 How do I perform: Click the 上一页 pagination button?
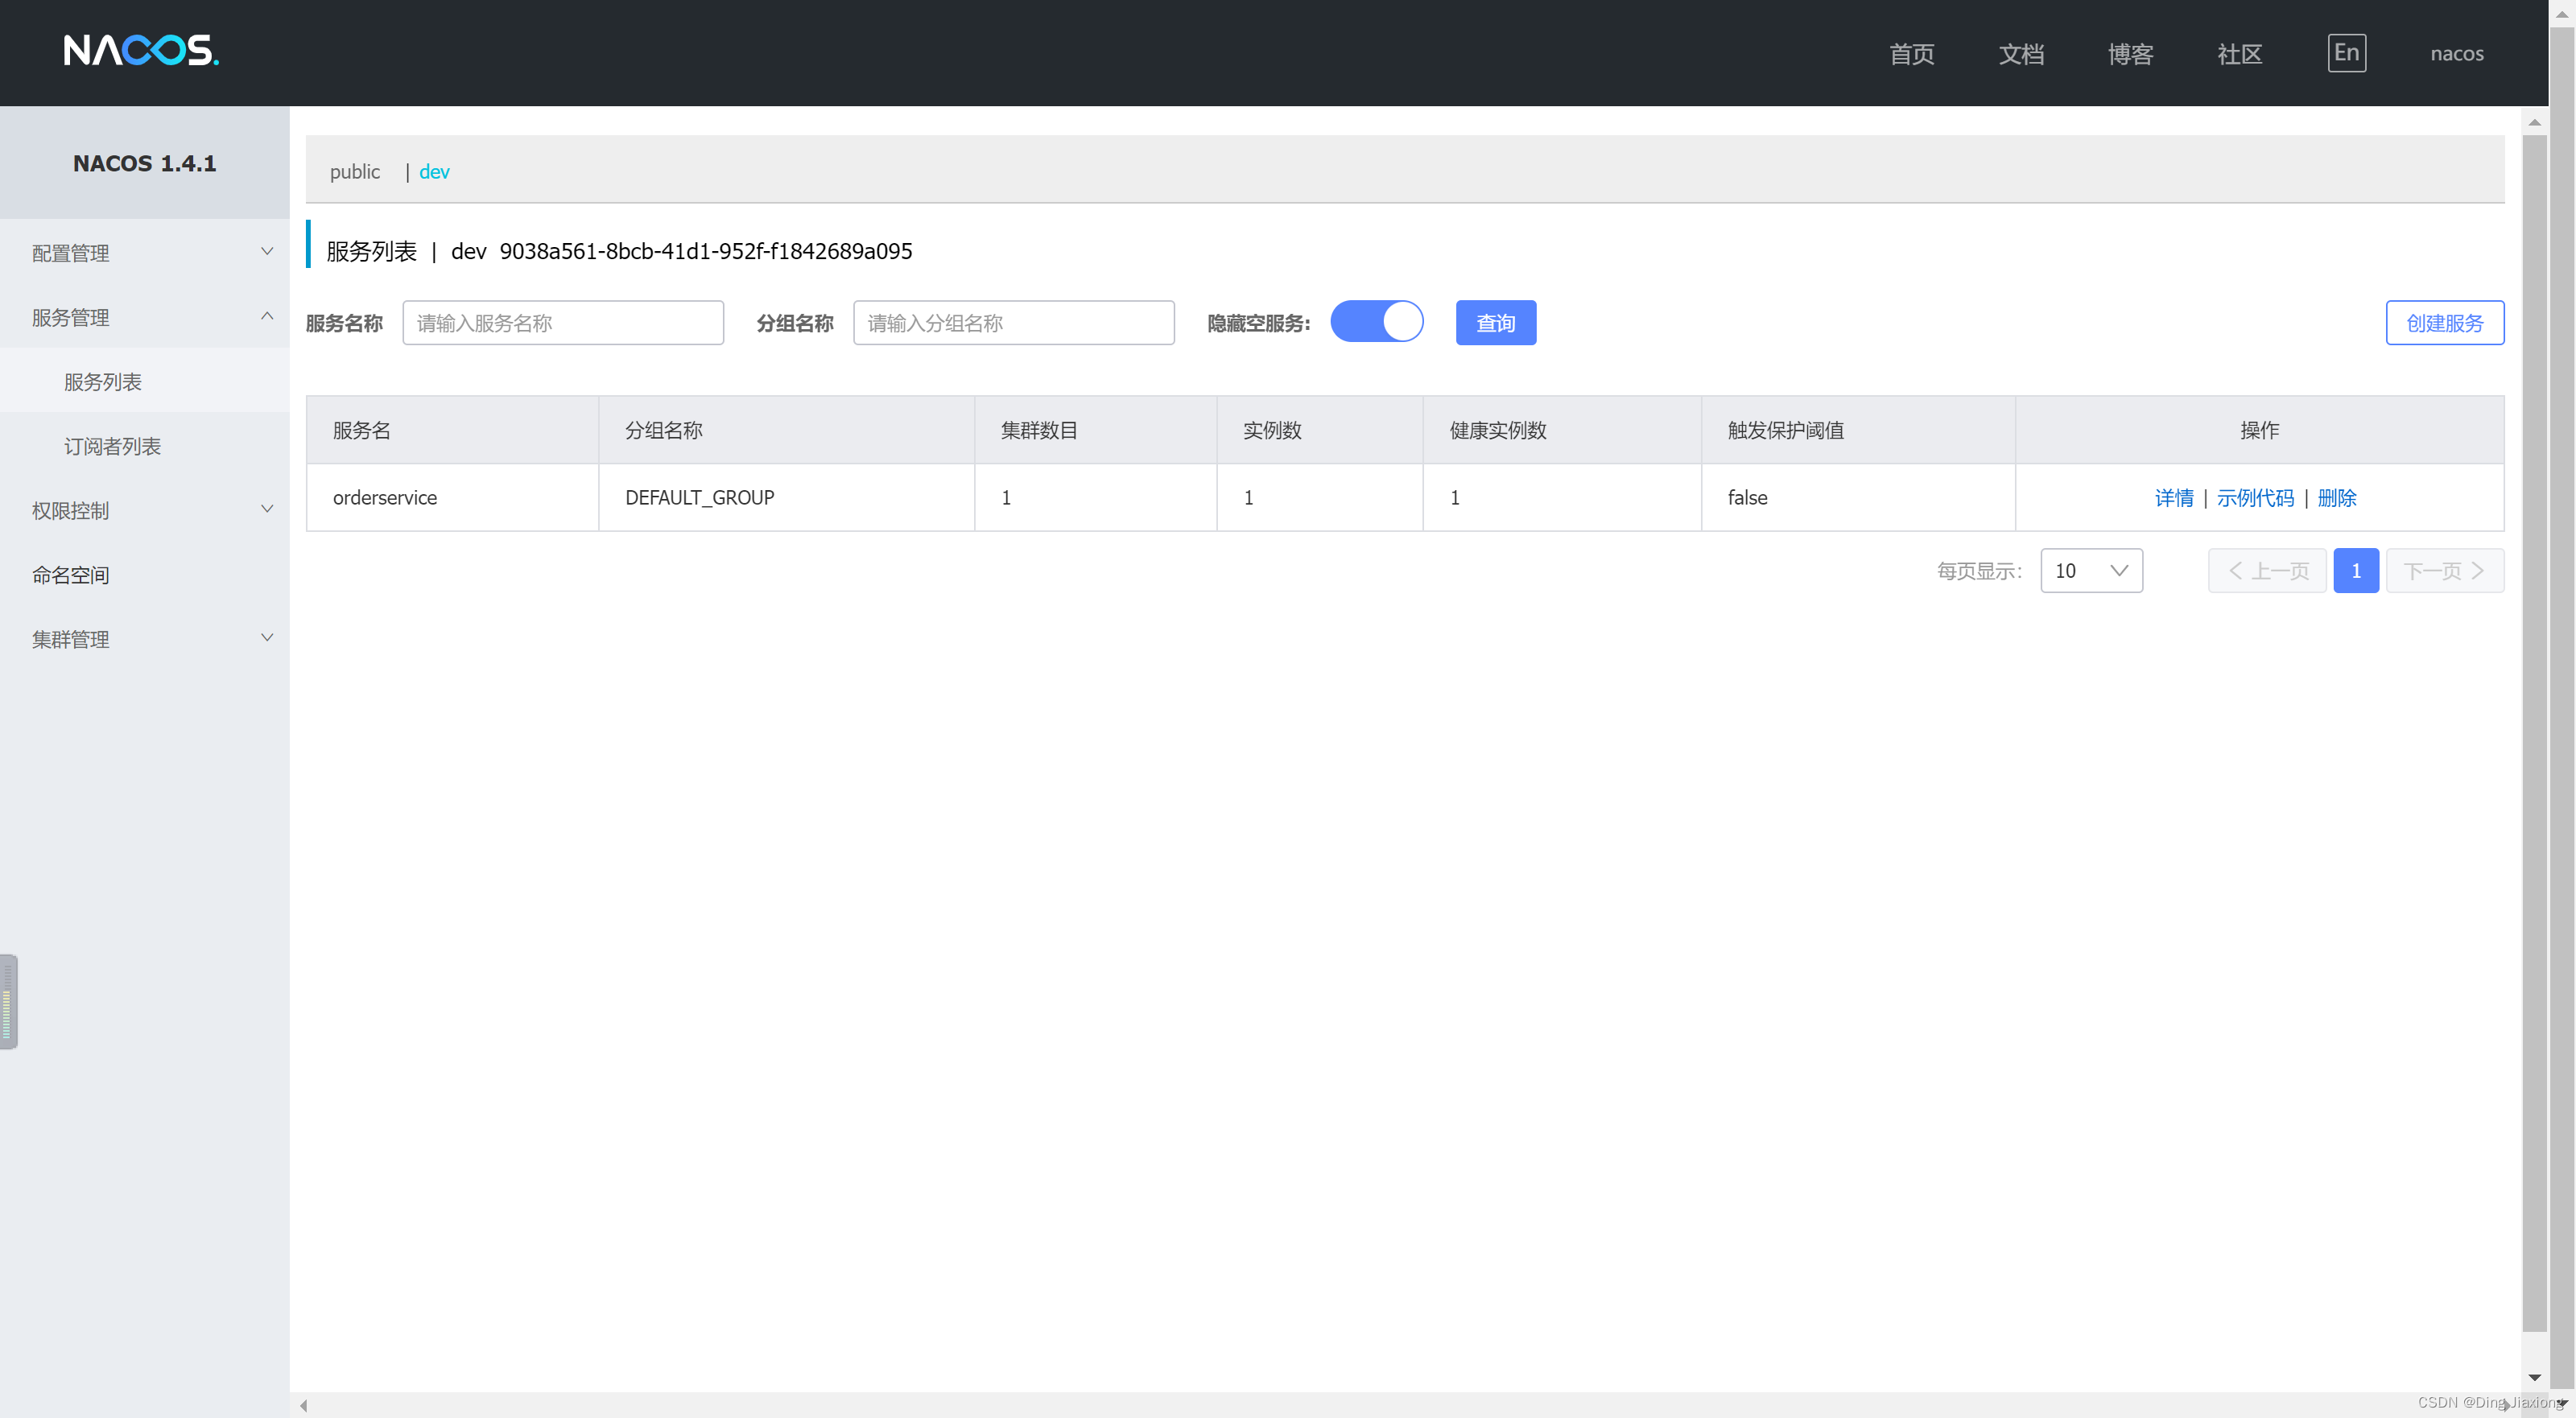(x=2267, y=570)
